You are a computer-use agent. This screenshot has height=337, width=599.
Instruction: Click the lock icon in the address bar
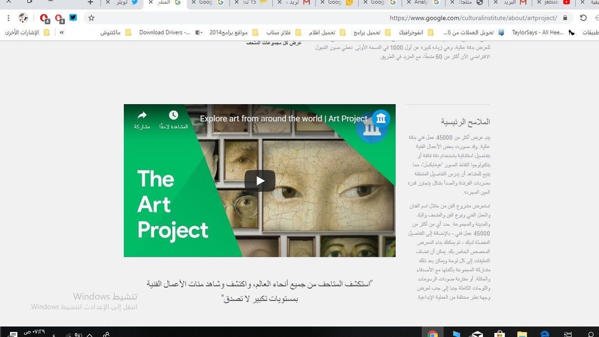pos(565,18)
